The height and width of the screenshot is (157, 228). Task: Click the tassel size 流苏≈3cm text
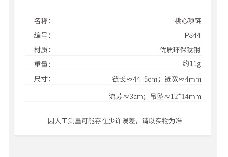click(126, 96)
